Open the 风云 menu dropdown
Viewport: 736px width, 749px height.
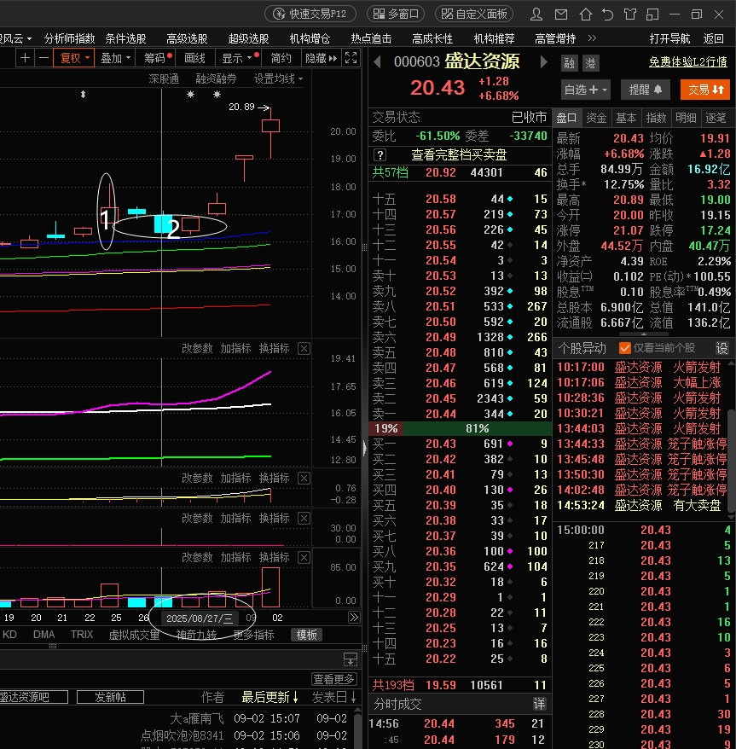click(15, 38)
